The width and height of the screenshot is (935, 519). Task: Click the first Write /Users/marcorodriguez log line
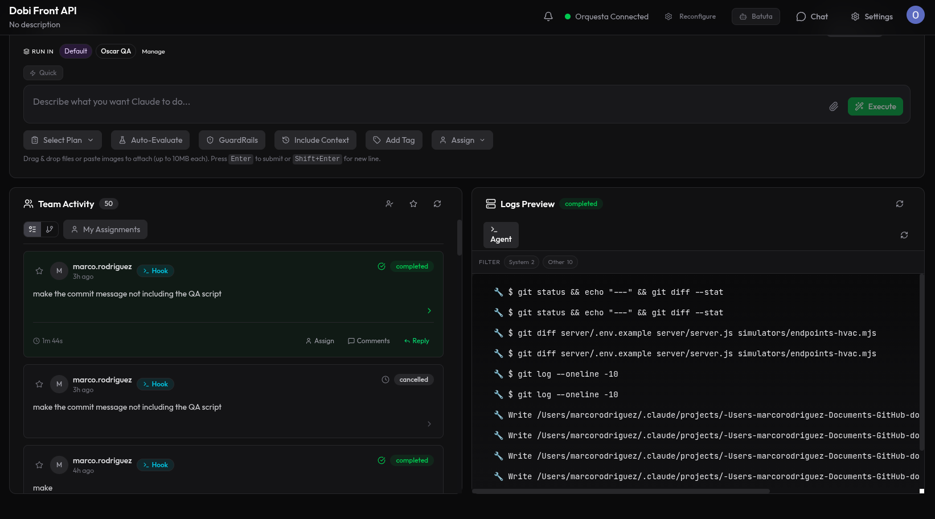pos(706,415)
